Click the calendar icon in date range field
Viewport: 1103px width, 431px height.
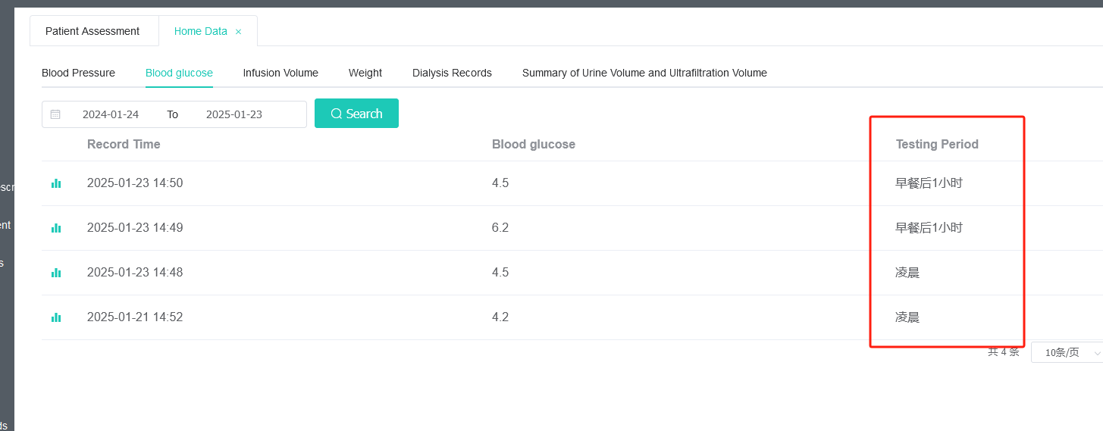[x=55, y=114]
